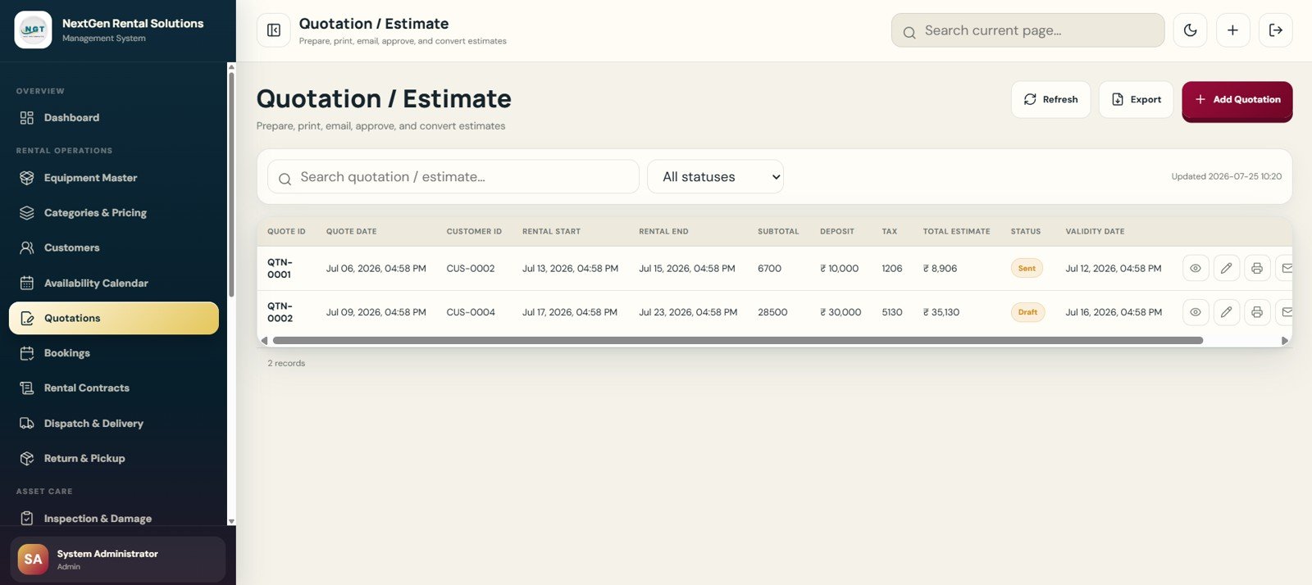Image resolution: width=1312 pixels, height=585 pixels.
Task: Go to Dispatch & Delivery
Action: tap(114, 424)
